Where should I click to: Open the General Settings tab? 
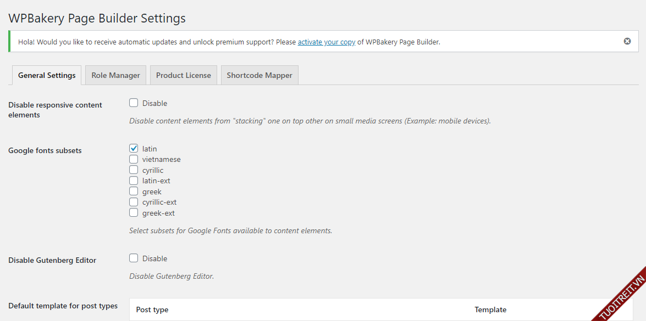[x=47, y=75]
